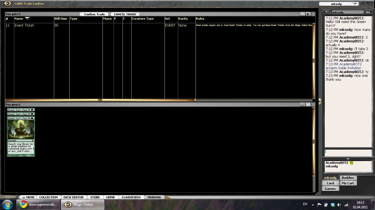Open the Buddies tab
The width and height of the screenshot is (375, 210).
coord(348,178)
